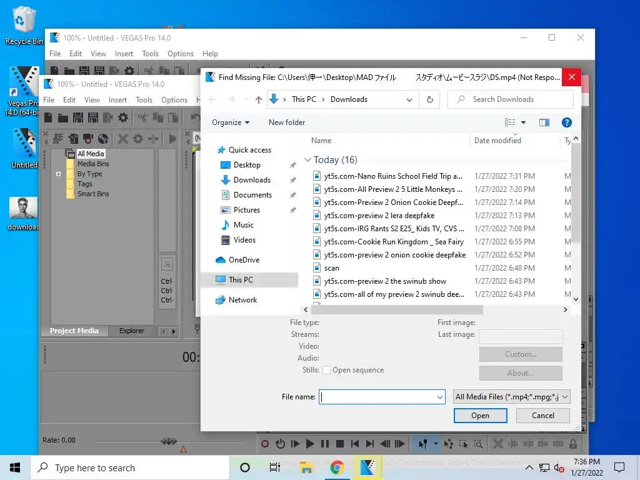
Task: Go up one folder level arrow
Action: [x=258, y=99]
